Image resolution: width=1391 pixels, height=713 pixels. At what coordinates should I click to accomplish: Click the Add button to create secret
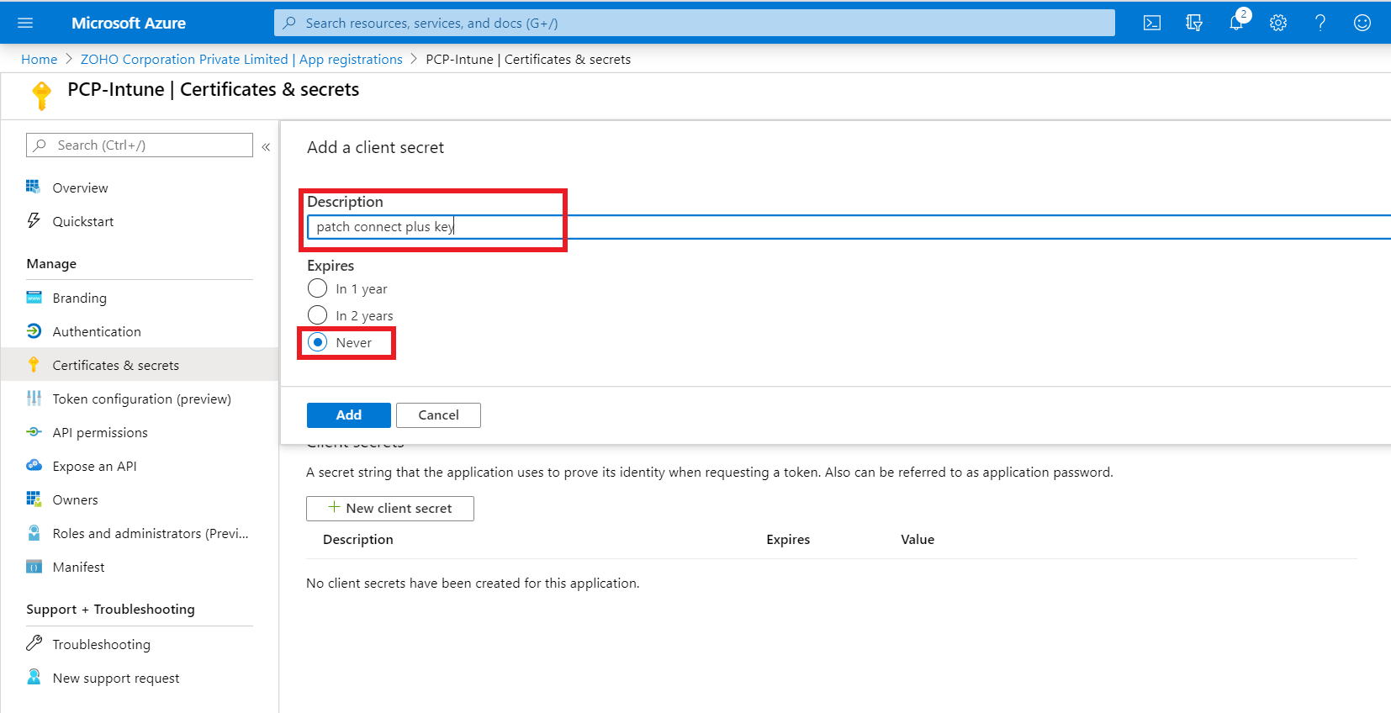point(349,415)
